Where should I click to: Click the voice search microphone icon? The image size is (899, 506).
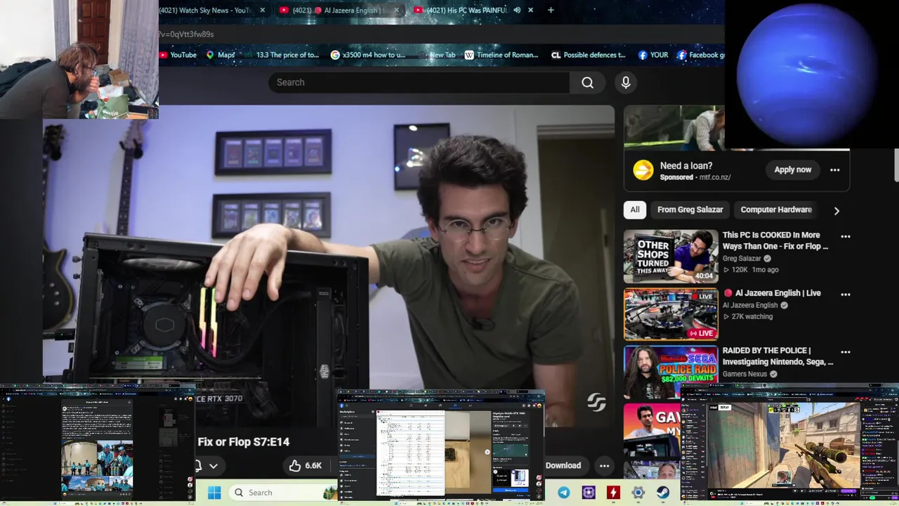pyautogui.click(x=626, y=82)
